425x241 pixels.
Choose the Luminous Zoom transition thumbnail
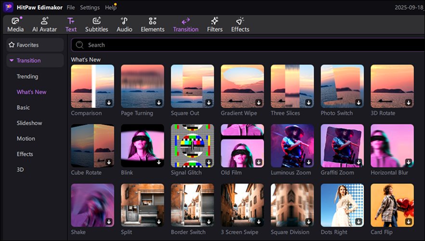pyautogui.click(x=292, y=146)
